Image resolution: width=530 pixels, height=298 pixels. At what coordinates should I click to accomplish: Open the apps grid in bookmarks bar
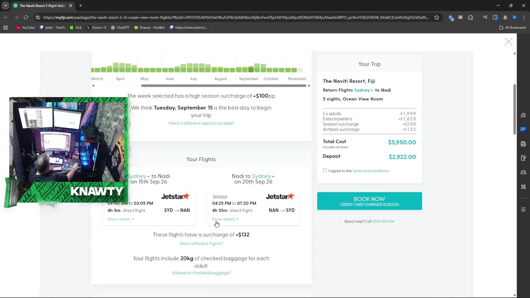5,28
